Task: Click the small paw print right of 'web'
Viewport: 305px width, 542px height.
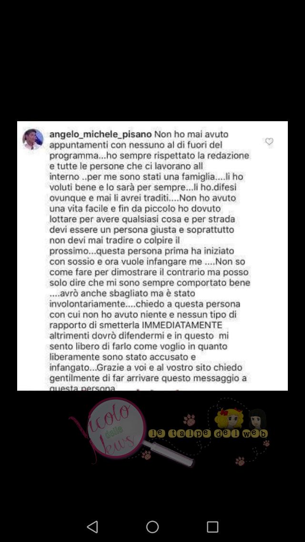Action: click(266, 443)
